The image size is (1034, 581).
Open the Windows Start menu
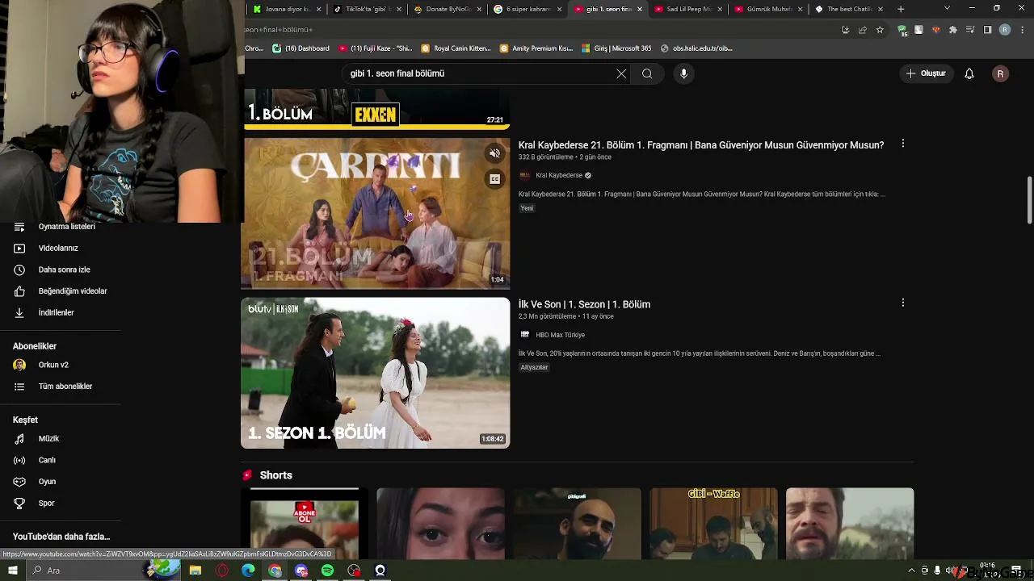[x=12, y=571]
